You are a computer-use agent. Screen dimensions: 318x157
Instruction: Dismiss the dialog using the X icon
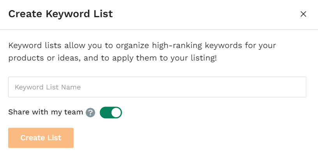pos(303,14)
